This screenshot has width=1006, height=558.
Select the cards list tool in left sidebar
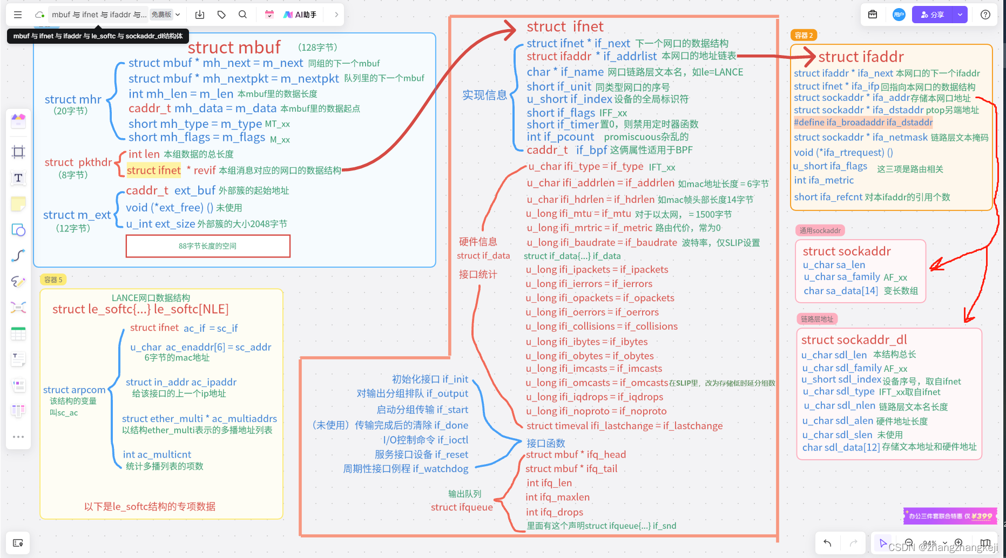18,385
